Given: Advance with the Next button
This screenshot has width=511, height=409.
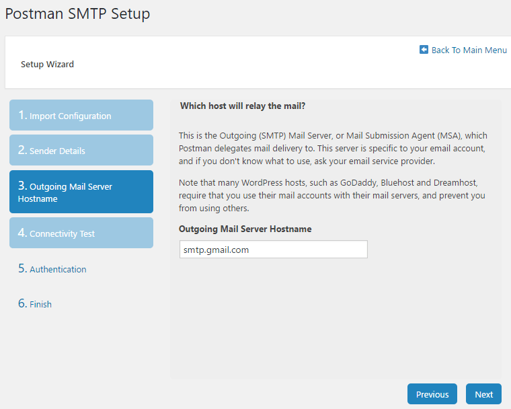Looking at the screenshot, I should point(483,394).
